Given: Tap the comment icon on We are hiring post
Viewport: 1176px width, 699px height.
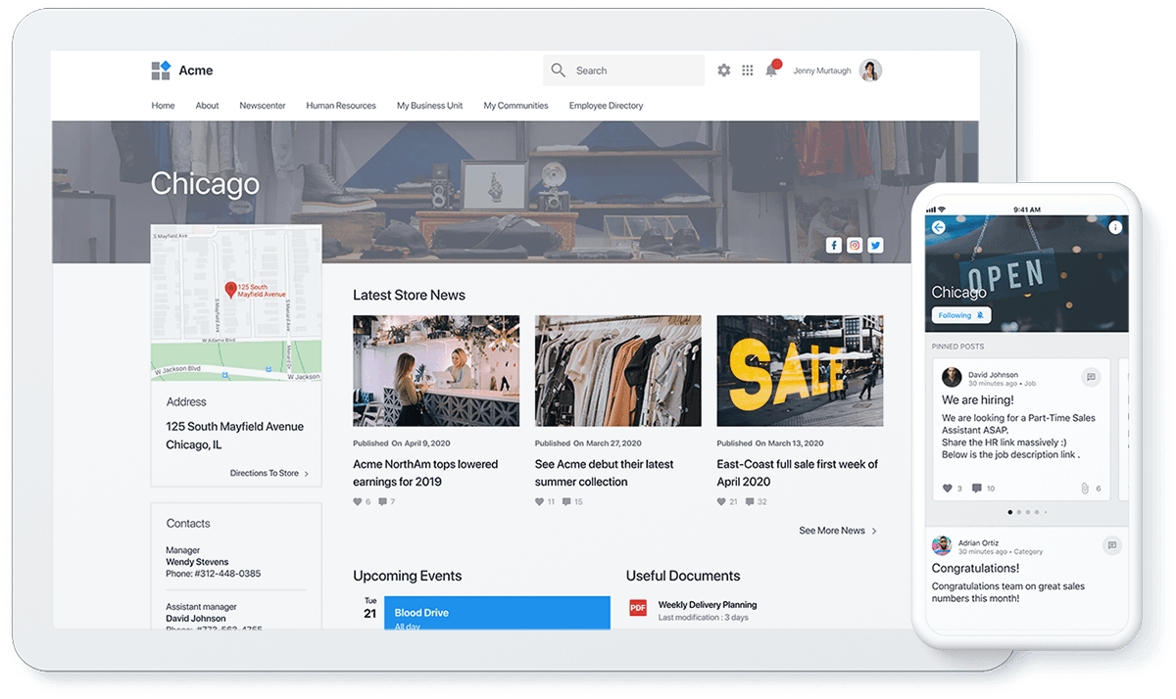Looking at the screenshot, I should 977,488.
